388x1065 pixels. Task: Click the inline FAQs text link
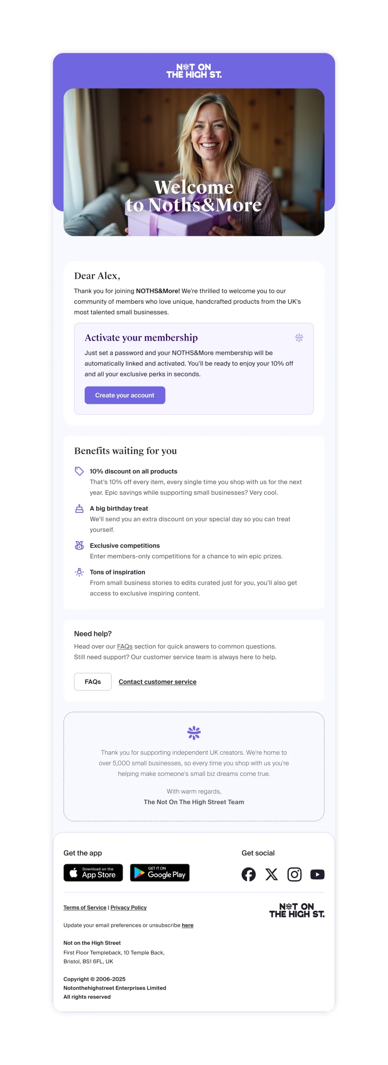tap(125, 646)
